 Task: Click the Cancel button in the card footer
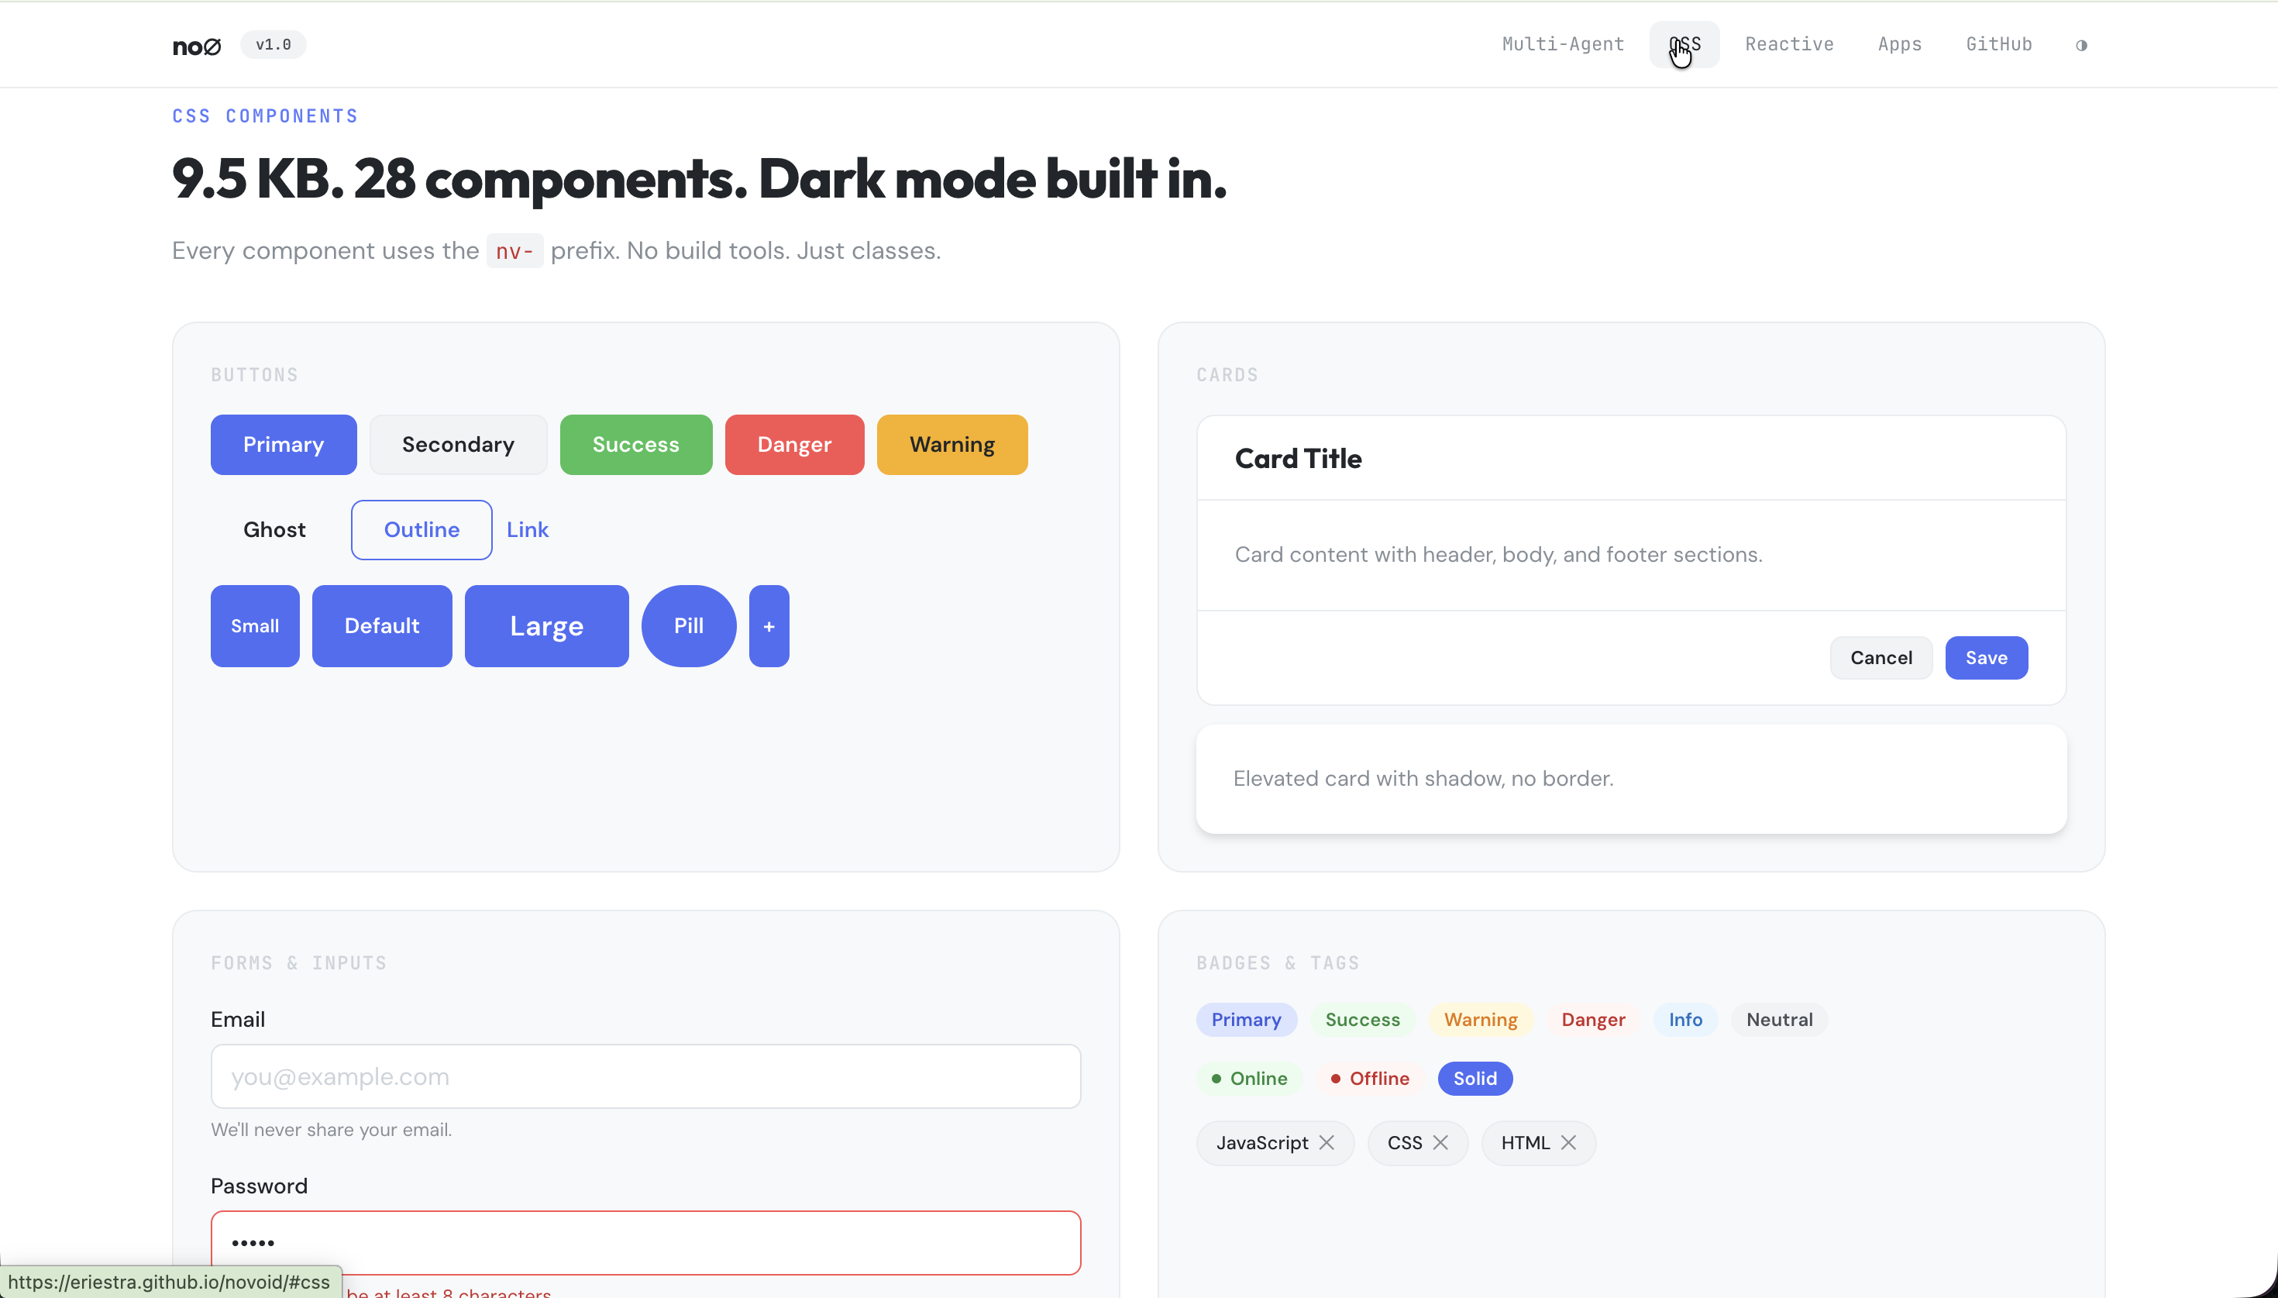point(1881,657)
